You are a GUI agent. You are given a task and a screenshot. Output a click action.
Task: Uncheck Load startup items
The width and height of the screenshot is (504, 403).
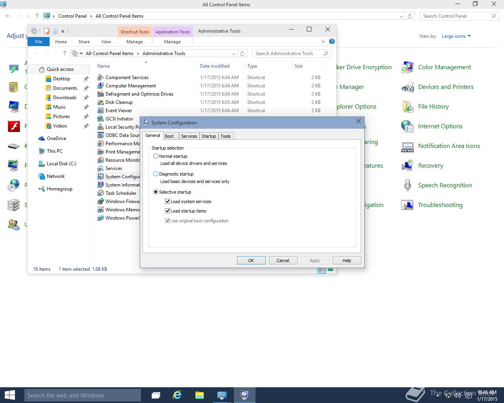[167, 211]
